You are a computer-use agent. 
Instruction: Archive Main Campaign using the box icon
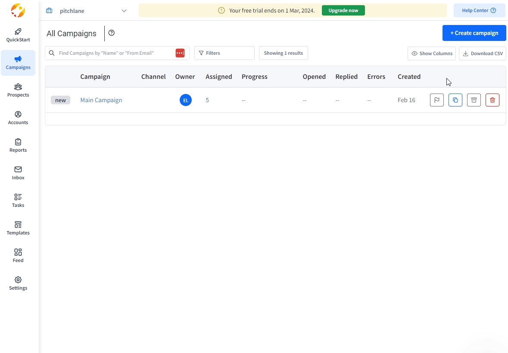tap(474, 100)
